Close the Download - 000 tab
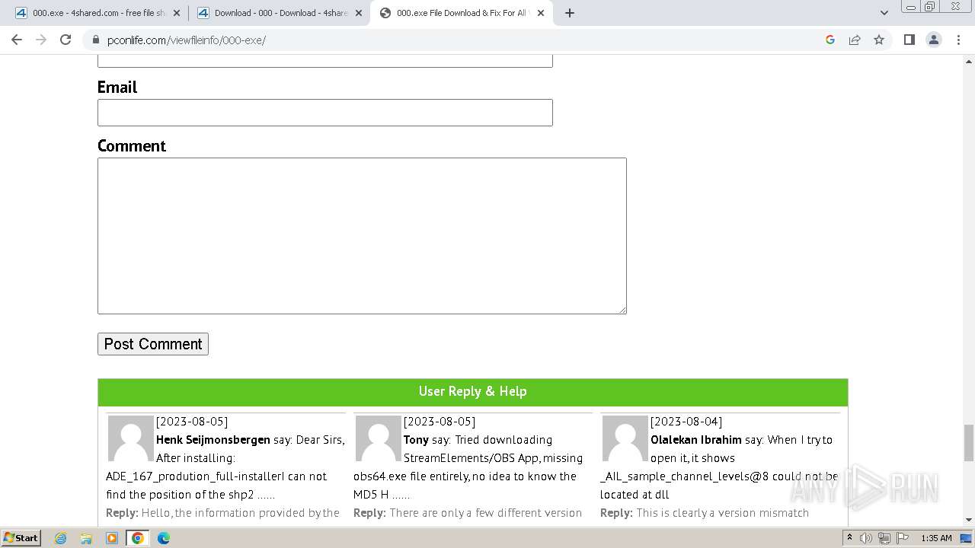Viewport: 975px width, 548px height. (359, 13)
